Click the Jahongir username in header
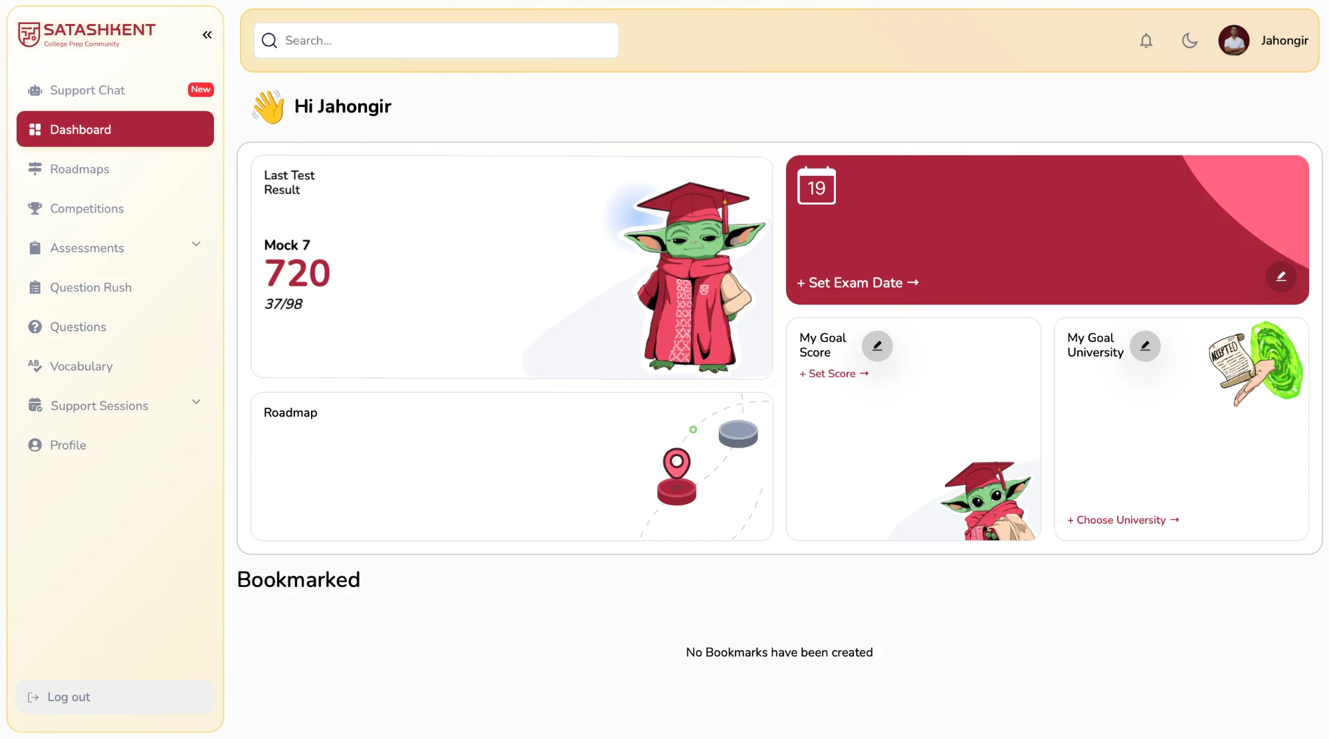1329x739 pixels. pyautogui.click(x=1284, y=41)
